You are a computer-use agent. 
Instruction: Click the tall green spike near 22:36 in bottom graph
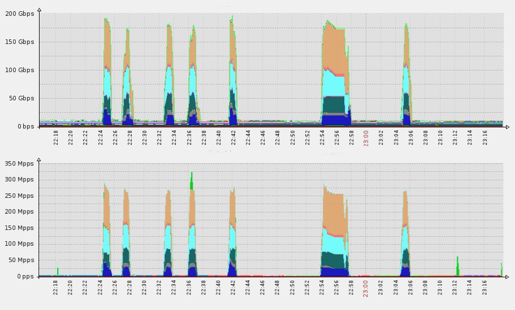click(192, 180)
